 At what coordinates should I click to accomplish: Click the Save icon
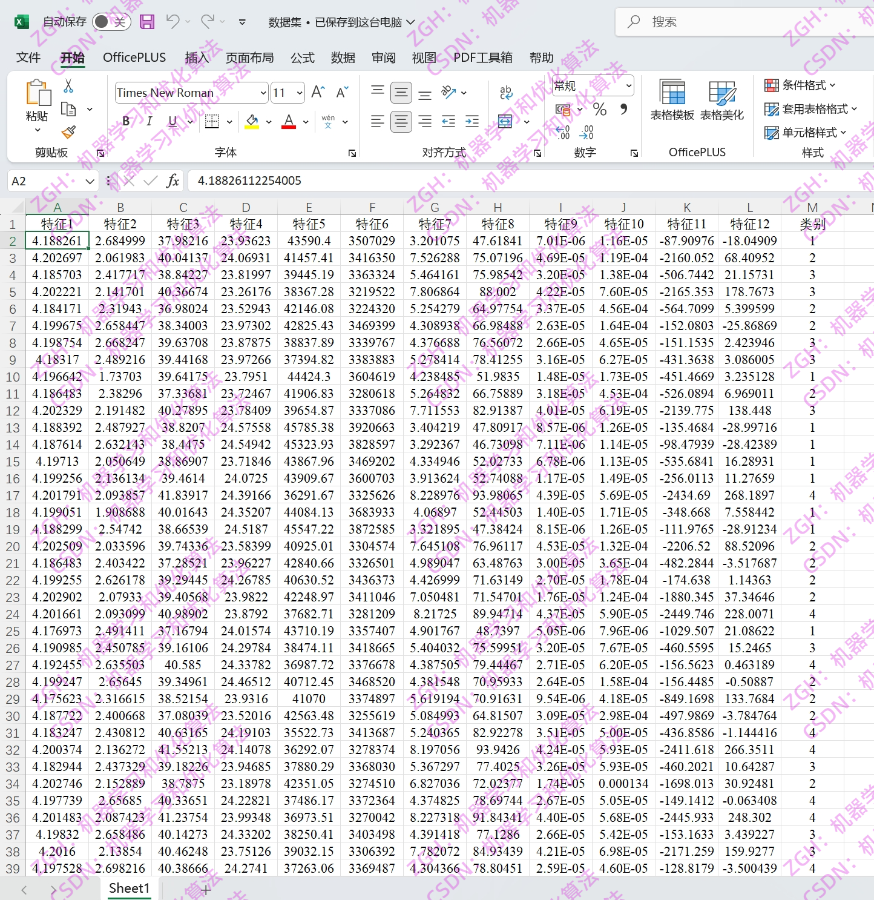coord(146,21)
